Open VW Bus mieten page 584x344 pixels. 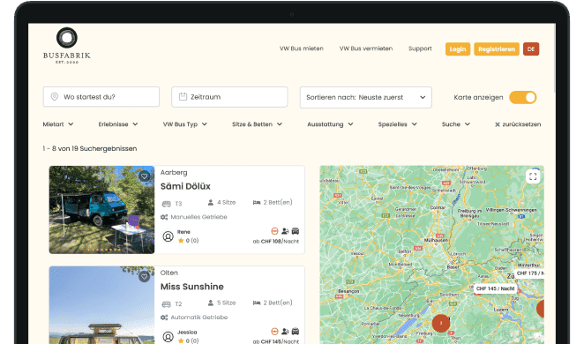click(302, 49)
